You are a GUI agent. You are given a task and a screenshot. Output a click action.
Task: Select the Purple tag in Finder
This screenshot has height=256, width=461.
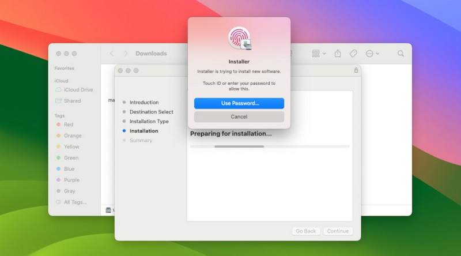tap(68, 180)
